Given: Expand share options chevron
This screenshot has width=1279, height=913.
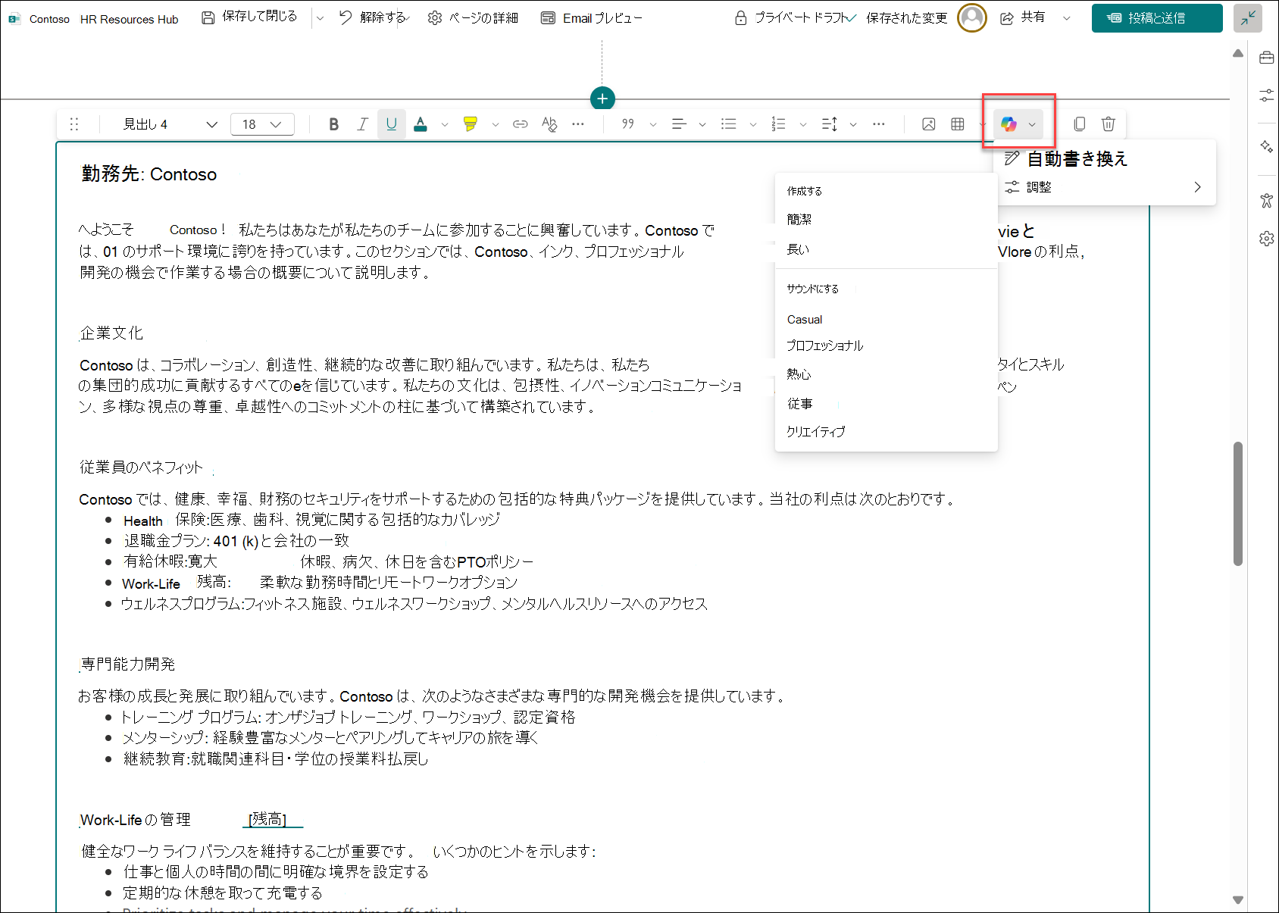Looking at the screenshot, I should tap(1067, 18).
